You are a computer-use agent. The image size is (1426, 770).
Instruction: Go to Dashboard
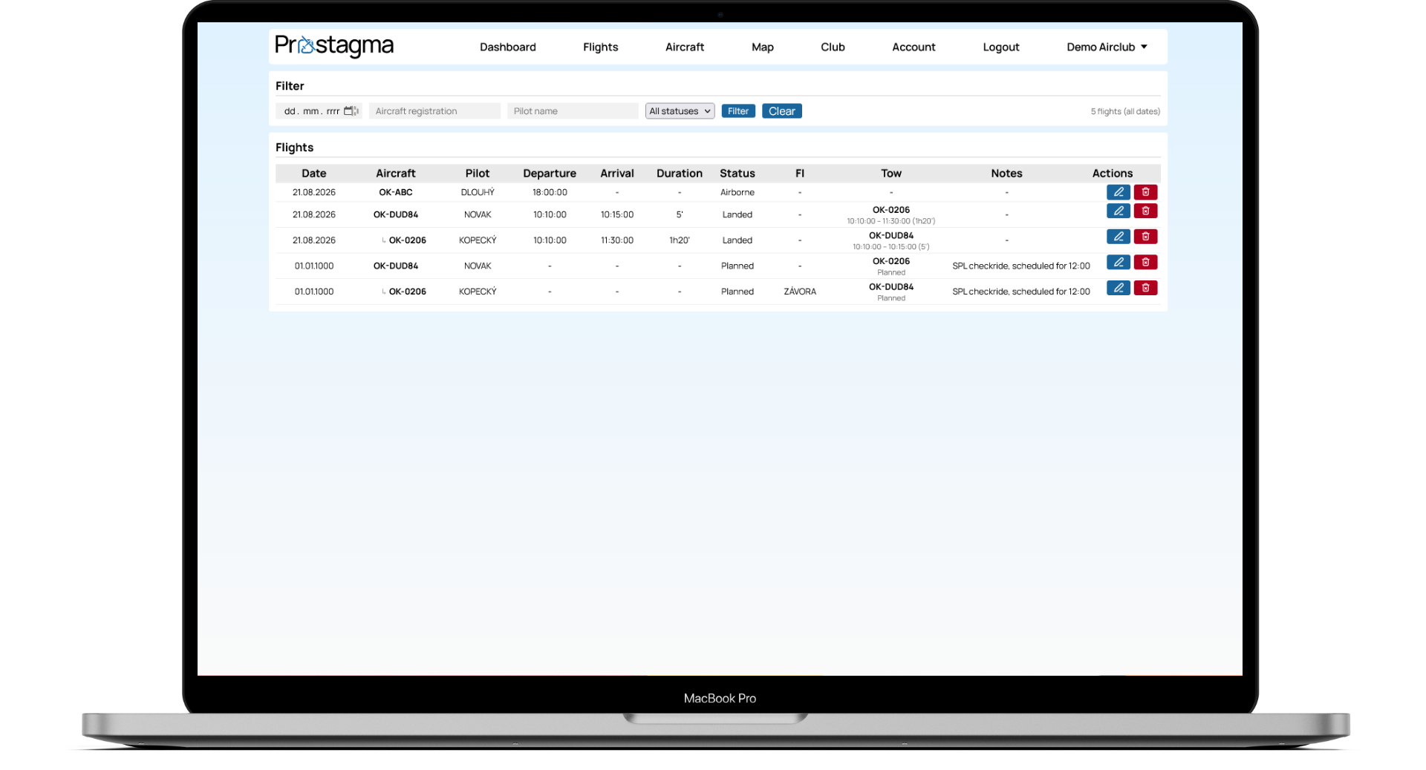[x=507, y=47]
